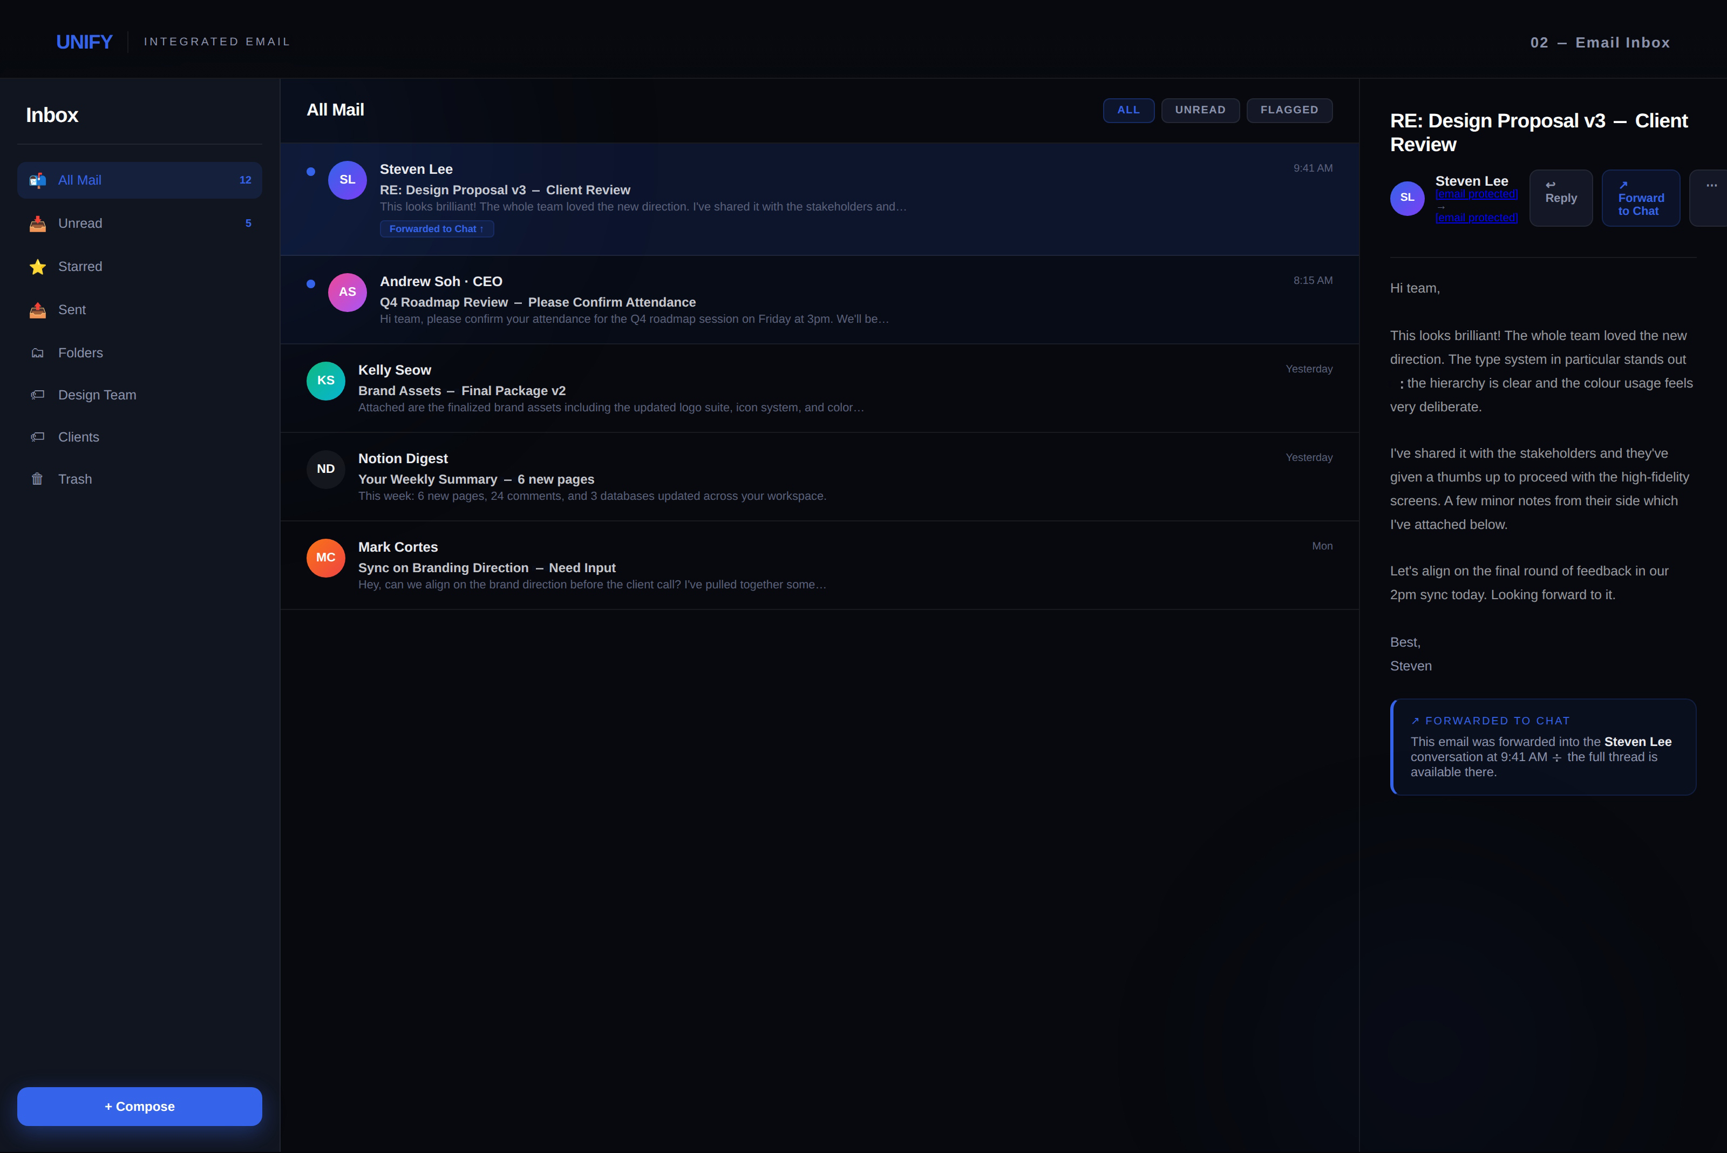Click the Reply button
Viewport: 1727px width, 1153px height.
point(1560,198)
